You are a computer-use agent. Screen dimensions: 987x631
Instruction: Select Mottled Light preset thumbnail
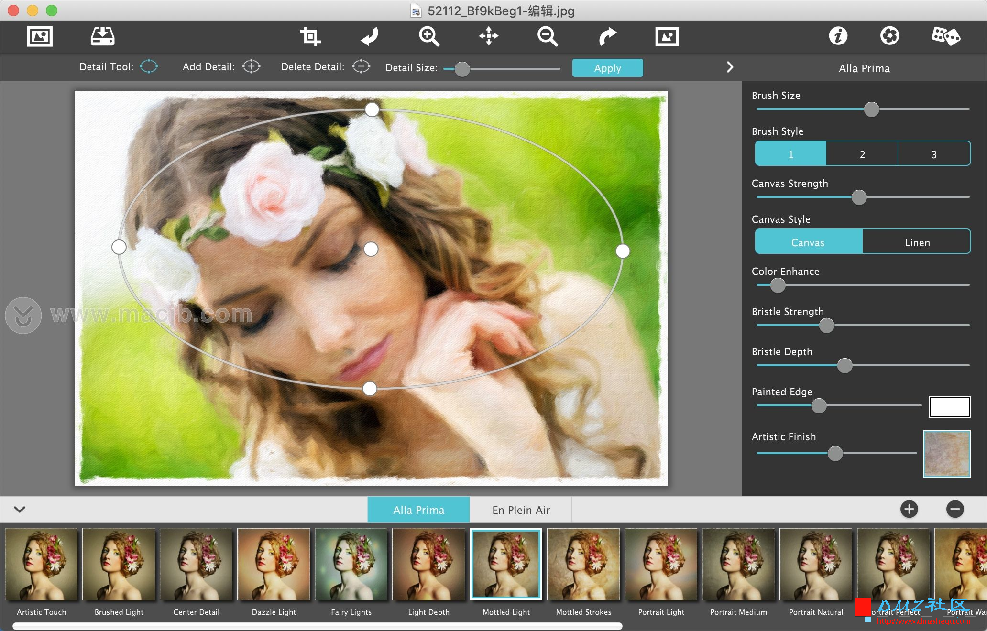pyautogui.click(x=506, y=565)
